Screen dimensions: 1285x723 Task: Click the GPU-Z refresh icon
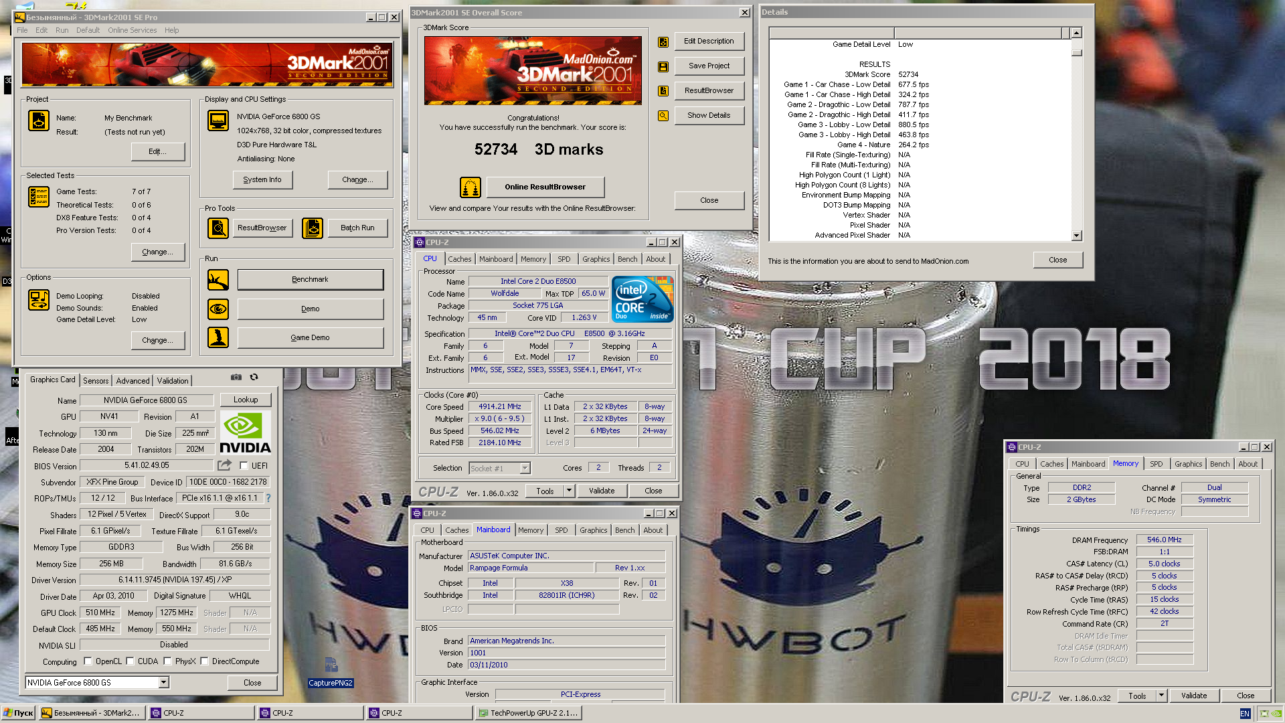pos(254,378)
